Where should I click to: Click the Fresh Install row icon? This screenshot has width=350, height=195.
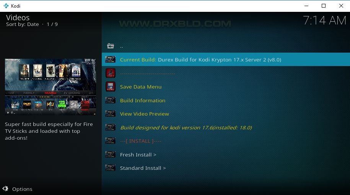(x=110, y=154)
